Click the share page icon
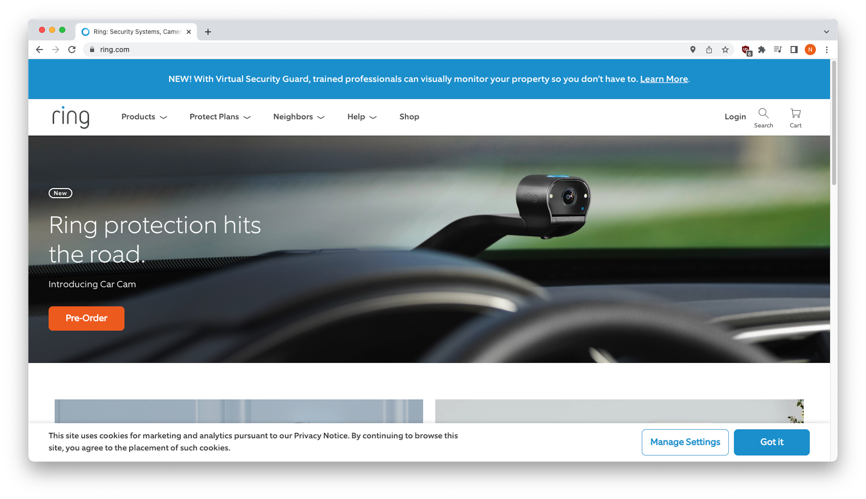 709,50
